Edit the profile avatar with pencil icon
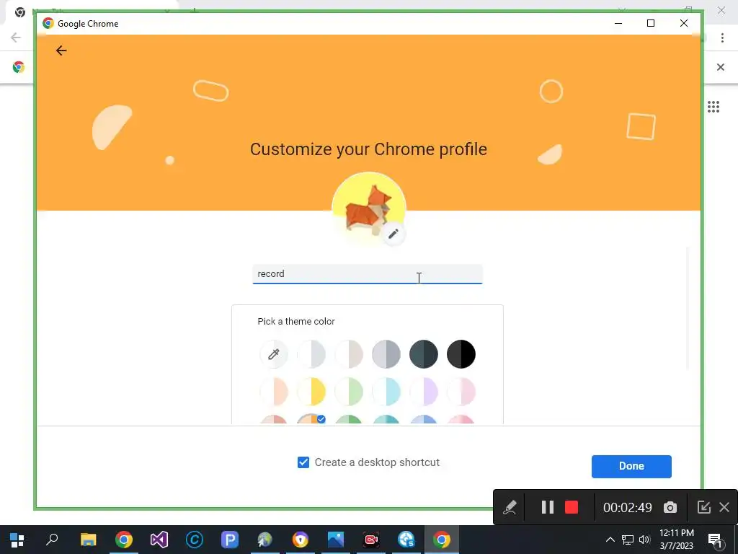738x554 pixels. point(394,234)
